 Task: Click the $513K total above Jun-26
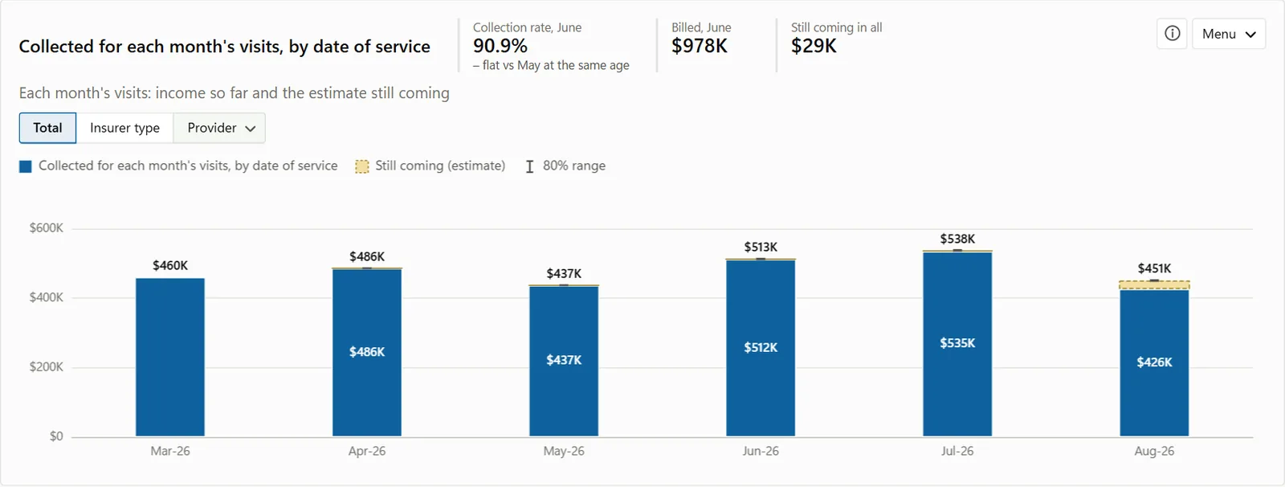tap(761, 247)
